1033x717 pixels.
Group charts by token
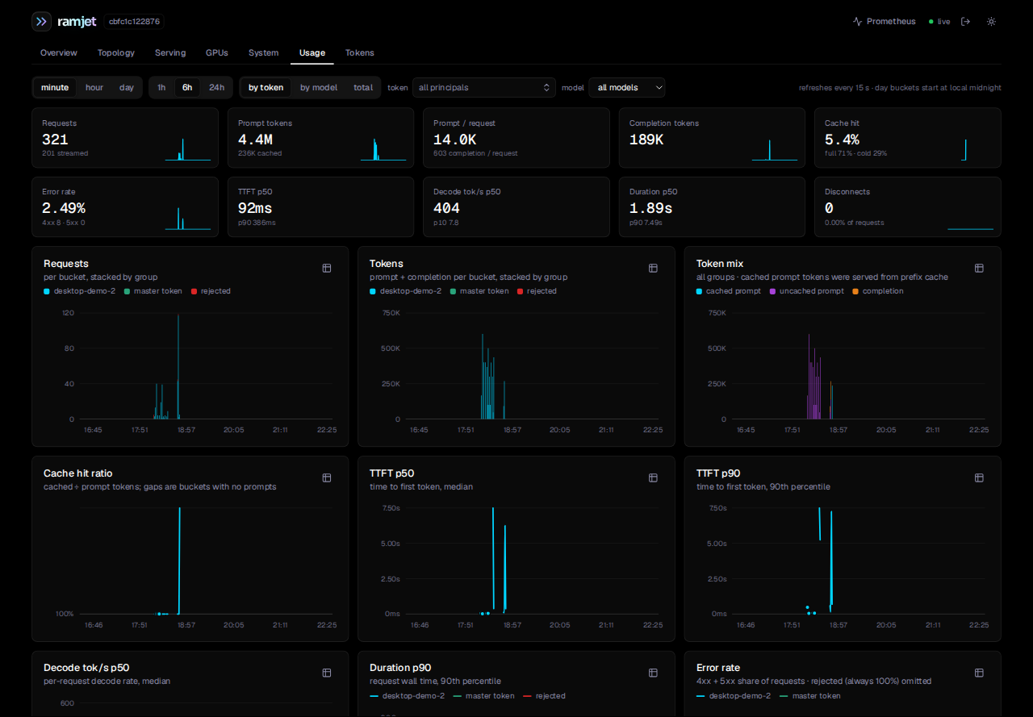click(266, 87)
